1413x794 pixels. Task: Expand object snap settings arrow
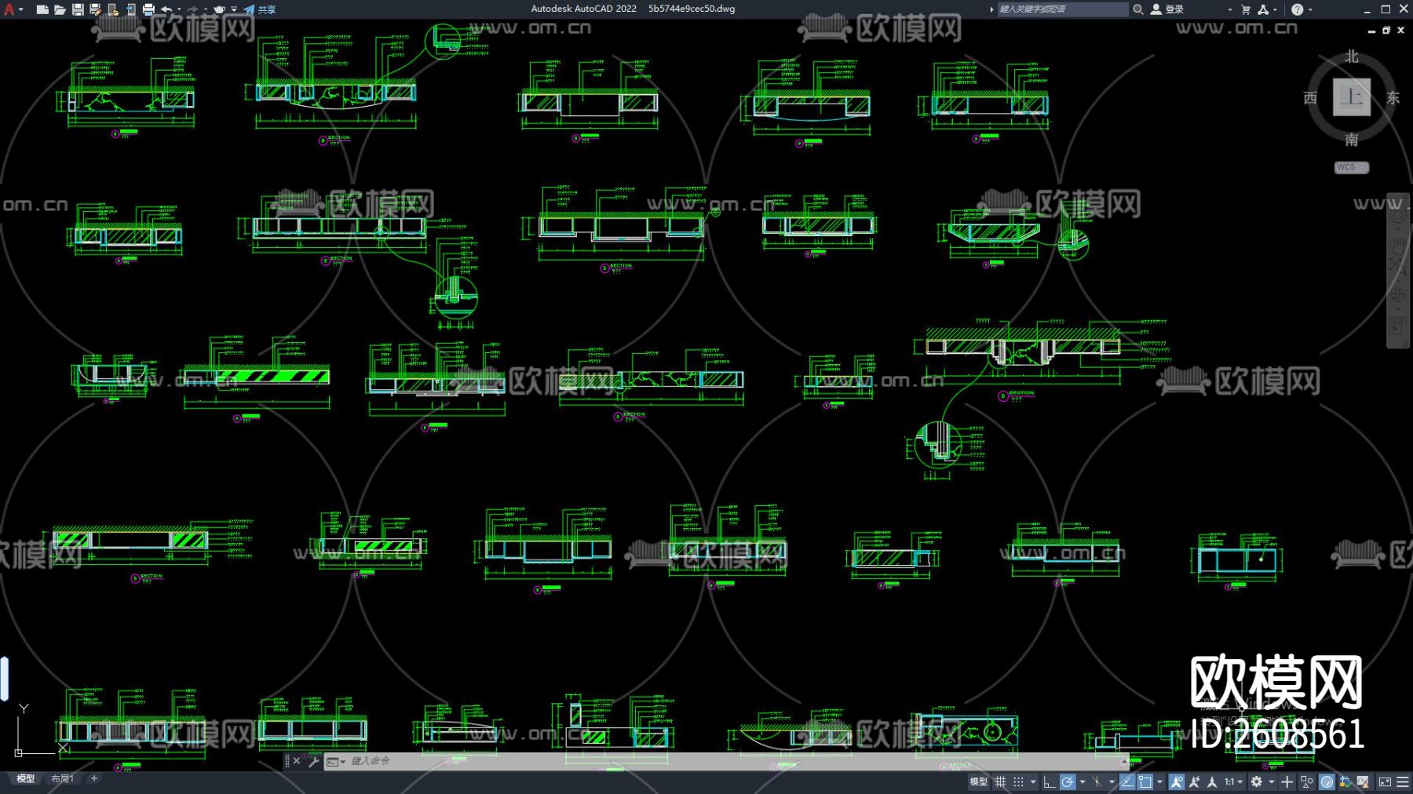coord(1160,782)
